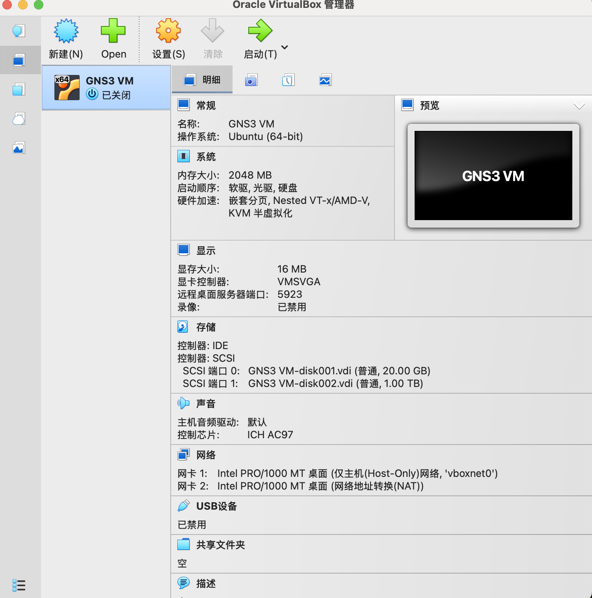Click the 描述 section speech bubble icon

[184, 583]
